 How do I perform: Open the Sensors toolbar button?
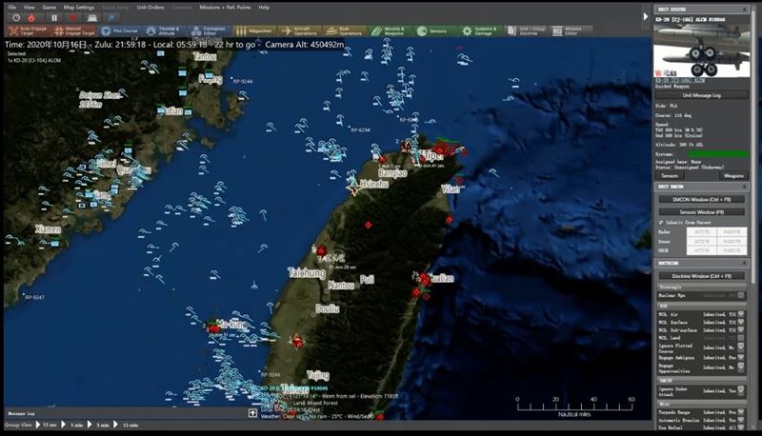(x=435, y=31)
